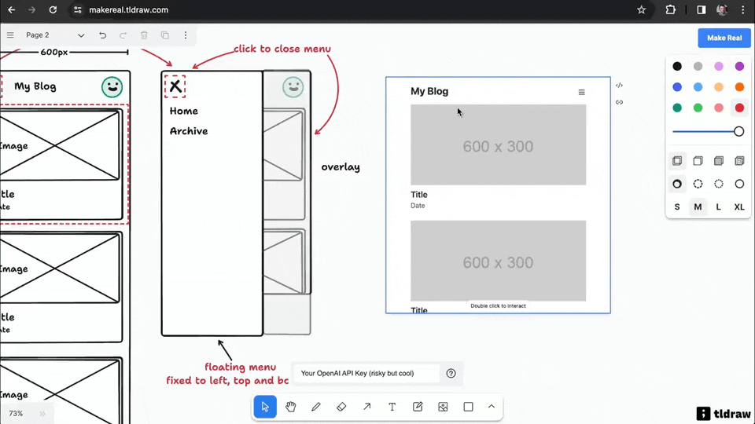Open the three-dot more actions menu
Screen dimensions: 755x424
186,35
